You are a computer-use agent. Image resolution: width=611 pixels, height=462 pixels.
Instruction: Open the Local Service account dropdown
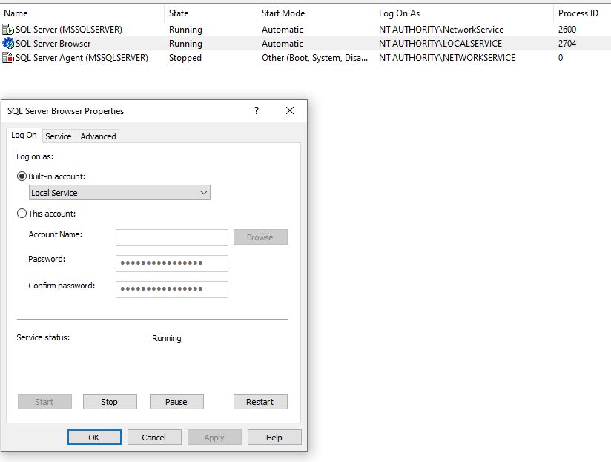pyautogui.click(x=119, y=192)
